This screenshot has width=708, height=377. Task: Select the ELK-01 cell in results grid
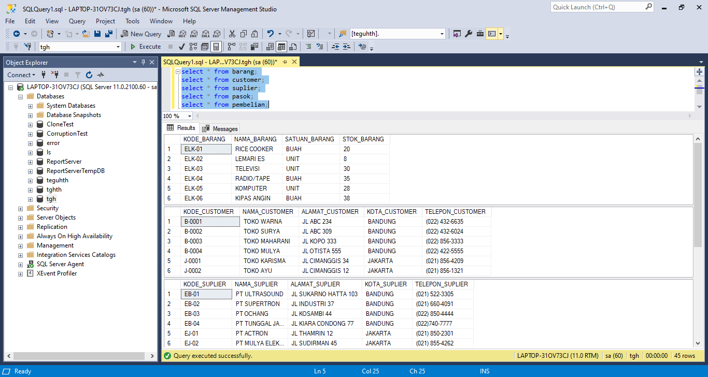click(206, 149)
